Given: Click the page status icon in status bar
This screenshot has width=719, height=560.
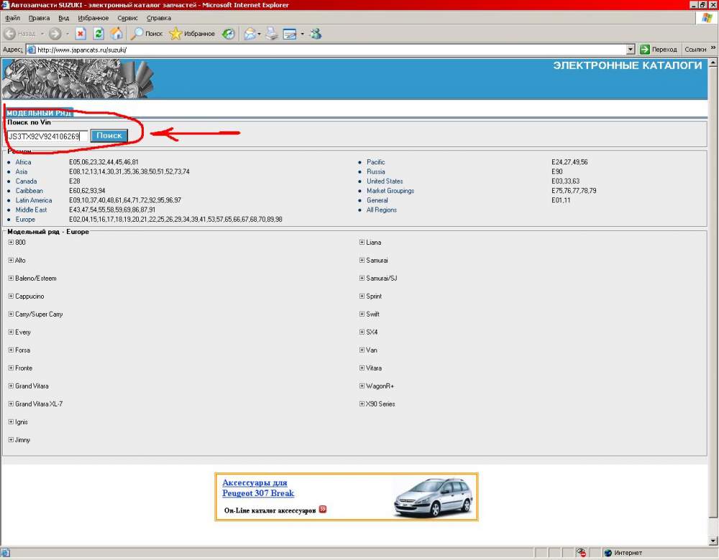Looking at the screenshot, I should [x=5, y=553].
